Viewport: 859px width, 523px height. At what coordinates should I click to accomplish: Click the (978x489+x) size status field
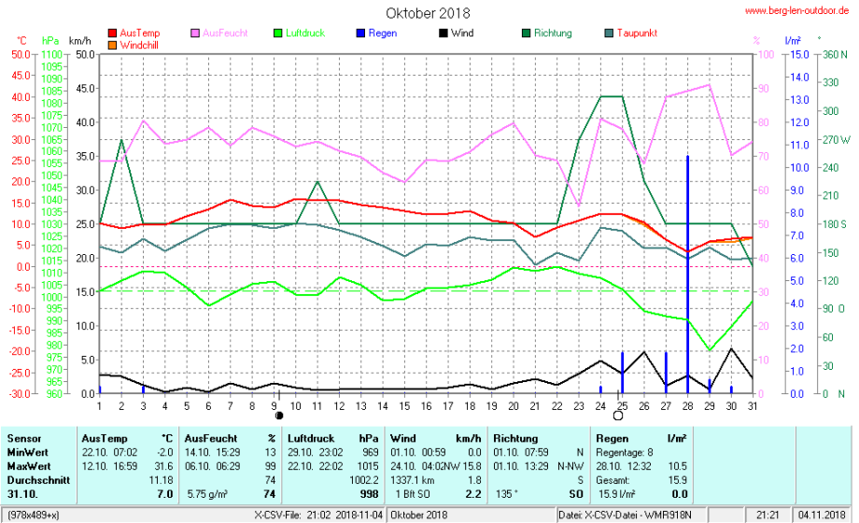[36, 515]
